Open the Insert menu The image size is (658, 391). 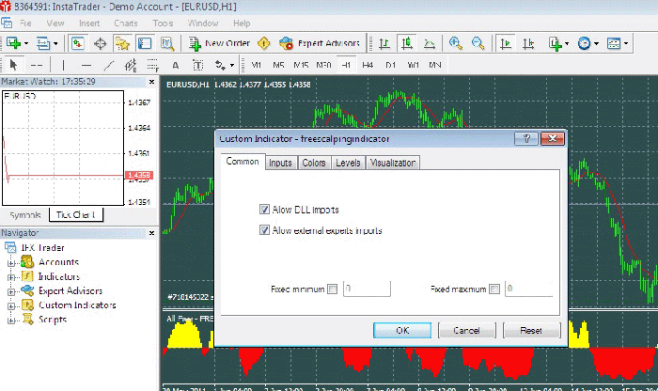coord(89,23)
